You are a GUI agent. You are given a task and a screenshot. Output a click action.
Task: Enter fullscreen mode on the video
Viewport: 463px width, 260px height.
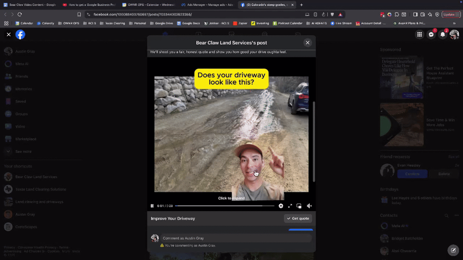[290, 206]
